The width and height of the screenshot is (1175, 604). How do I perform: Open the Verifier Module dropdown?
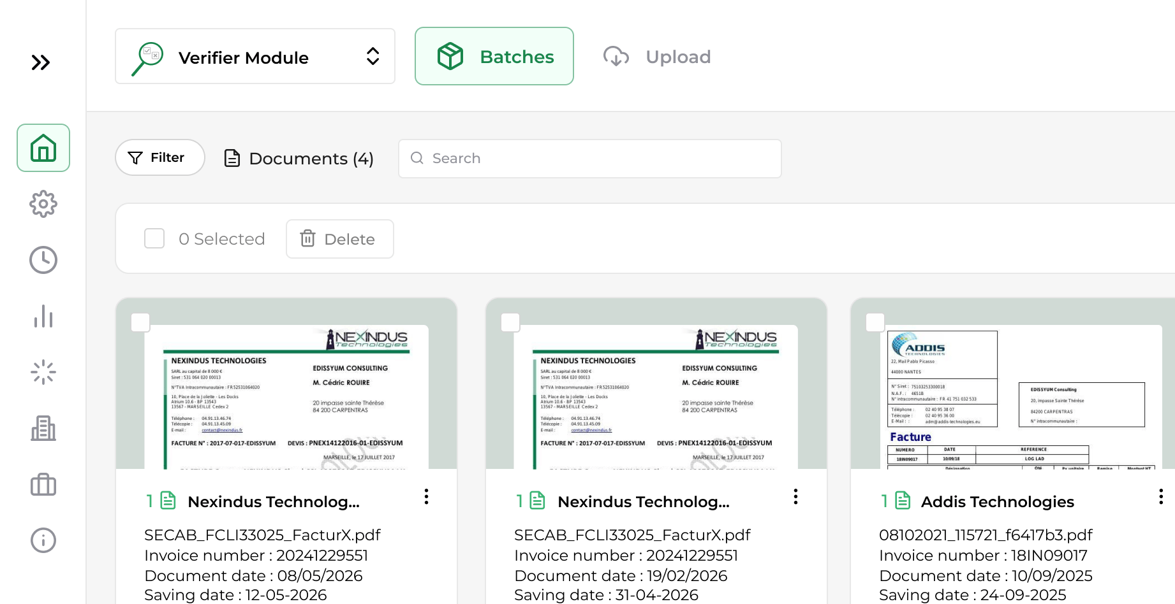click(255, 56)
